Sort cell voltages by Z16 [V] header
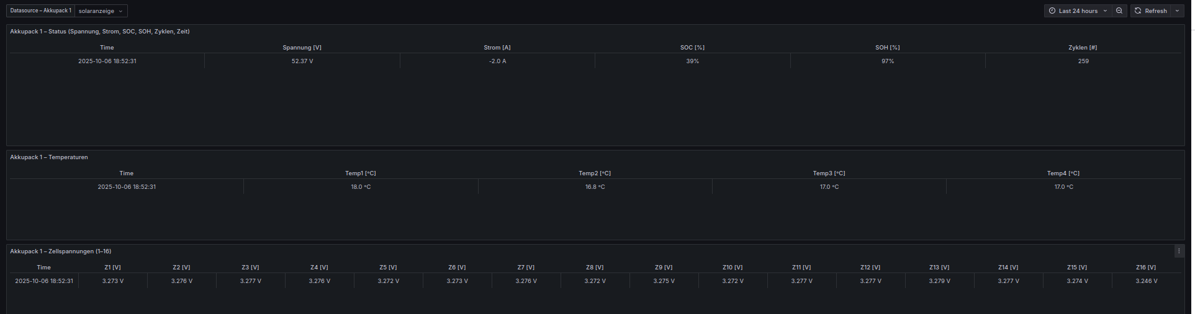 pyautogui.click(x=1145, y=268)
